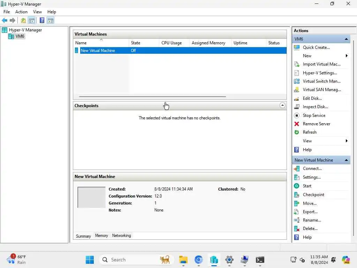Screen dimensions: 357x268
Task: Sort by the Uptime column header
Action: (x=249, y=43)
